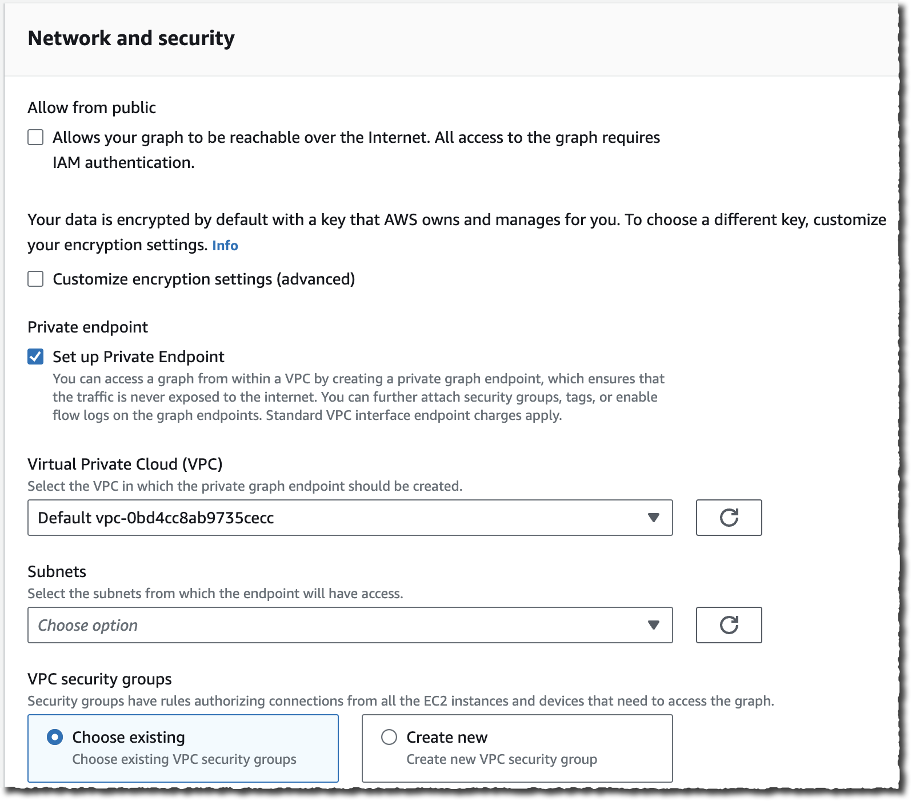Image resolution: width=912 pixels, height=801 pixels.
Task: Select the Choose existing radio option
Action: point(55,737)
